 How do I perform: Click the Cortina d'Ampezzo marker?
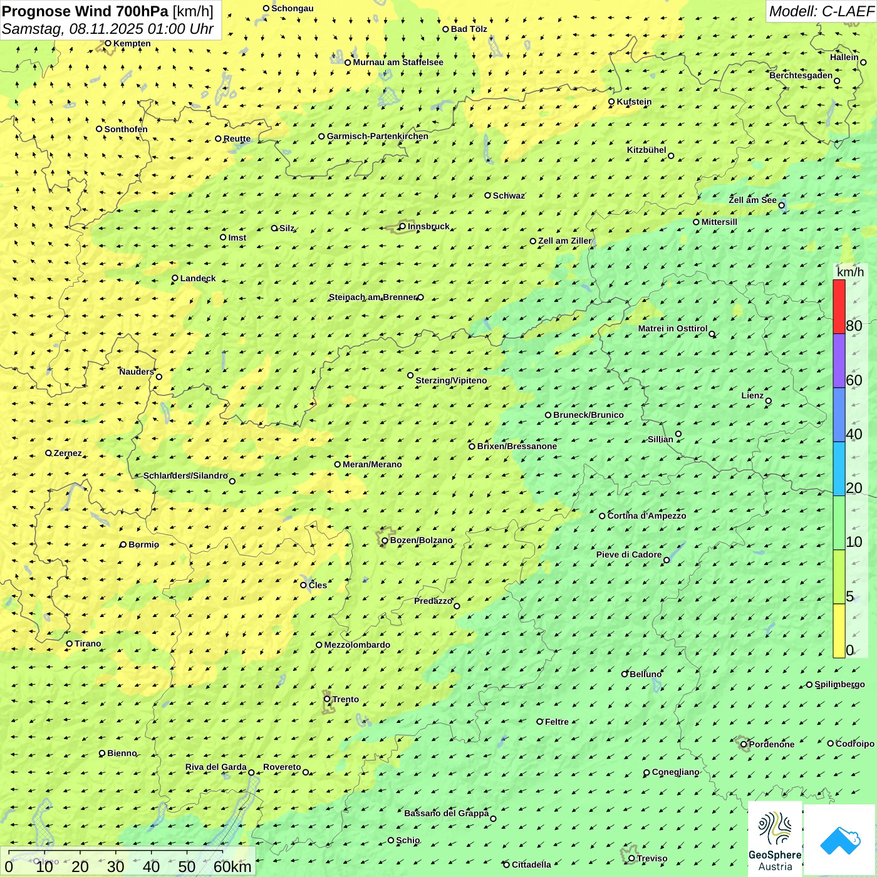coord(602,516)
